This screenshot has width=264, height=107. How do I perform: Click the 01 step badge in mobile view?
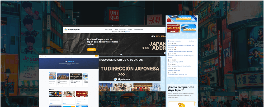click(180, 104)
